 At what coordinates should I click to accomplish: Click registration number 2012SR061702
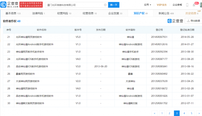(159, 103)
